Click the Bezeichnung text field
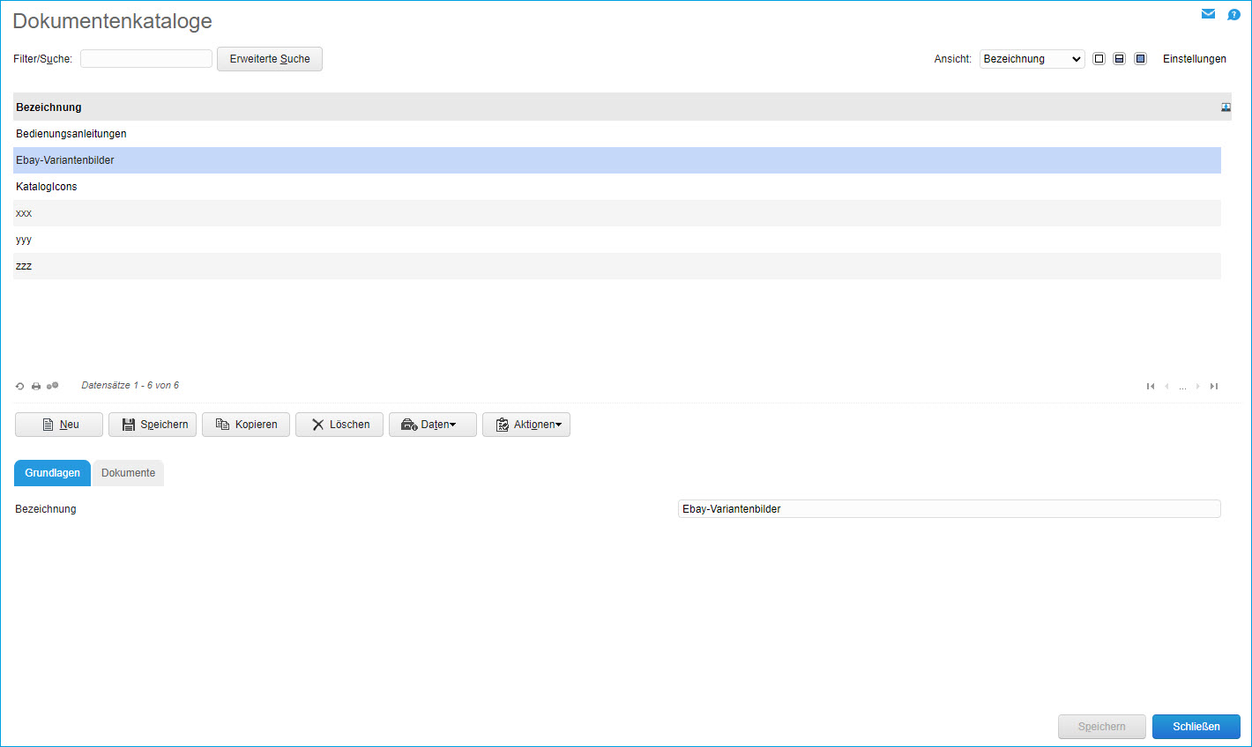Image resolution: width=1252 pixels, height=747 pixels. click(950, 509)
